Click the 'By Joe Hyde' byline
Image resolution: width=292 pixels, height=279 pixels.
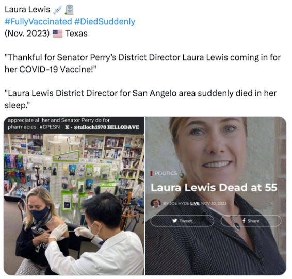pyautogui.click(x=176, y=203)
